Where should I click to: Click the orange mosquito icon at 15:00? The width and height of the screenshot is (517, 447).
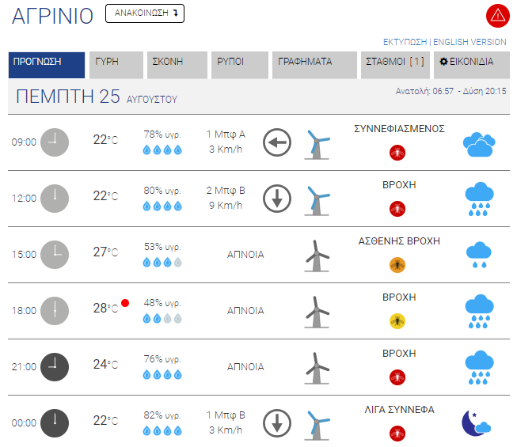[x=397, y=265]
